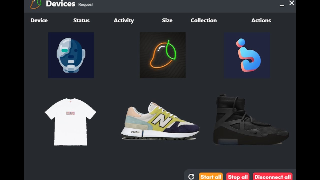This screenshot has height=180, width=320.
Task: Close the Devices window
Action: [292, 3]
